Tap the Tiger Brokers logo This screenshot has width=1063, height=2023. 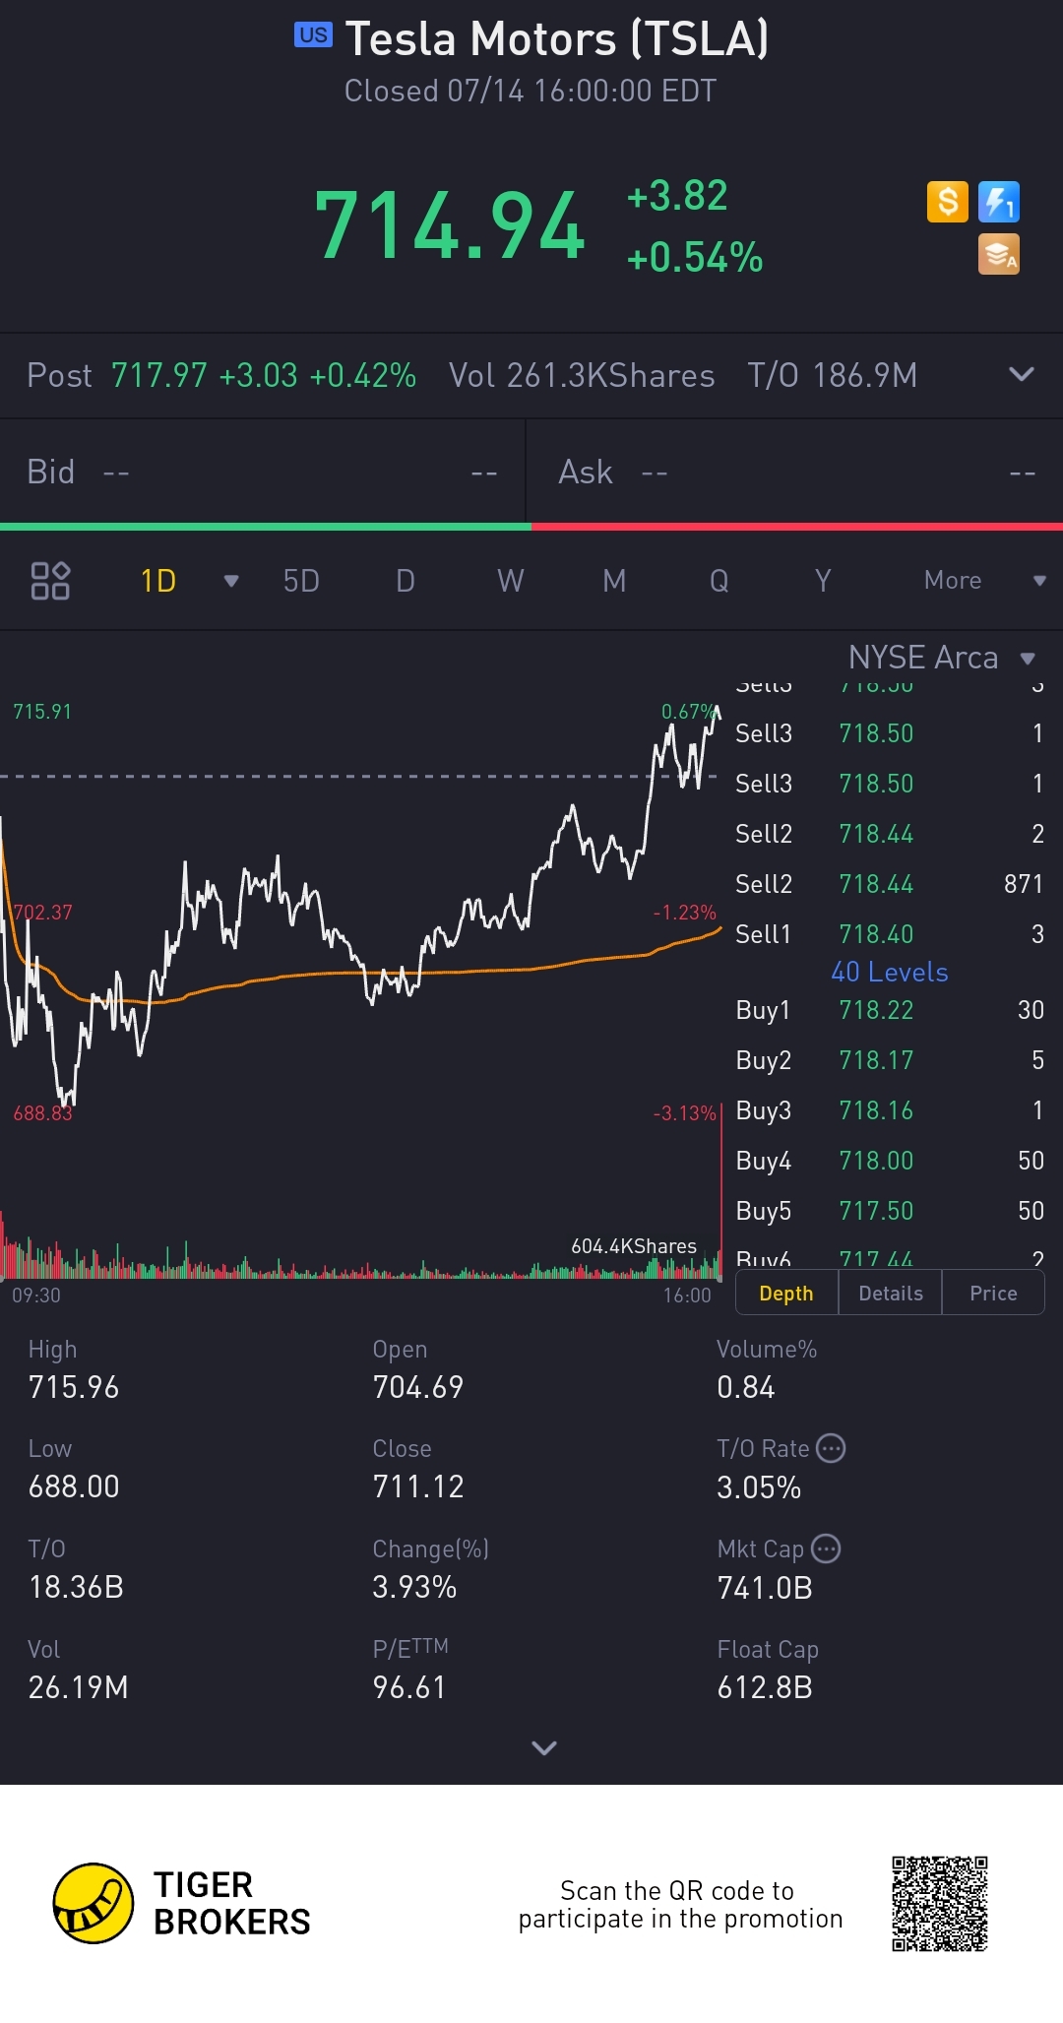tap(182, 1903)
